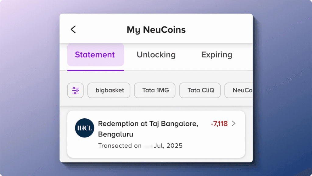This screenshot has height=176, width=312.
Task: Select the Statement tab
Action: coord(95,55)
